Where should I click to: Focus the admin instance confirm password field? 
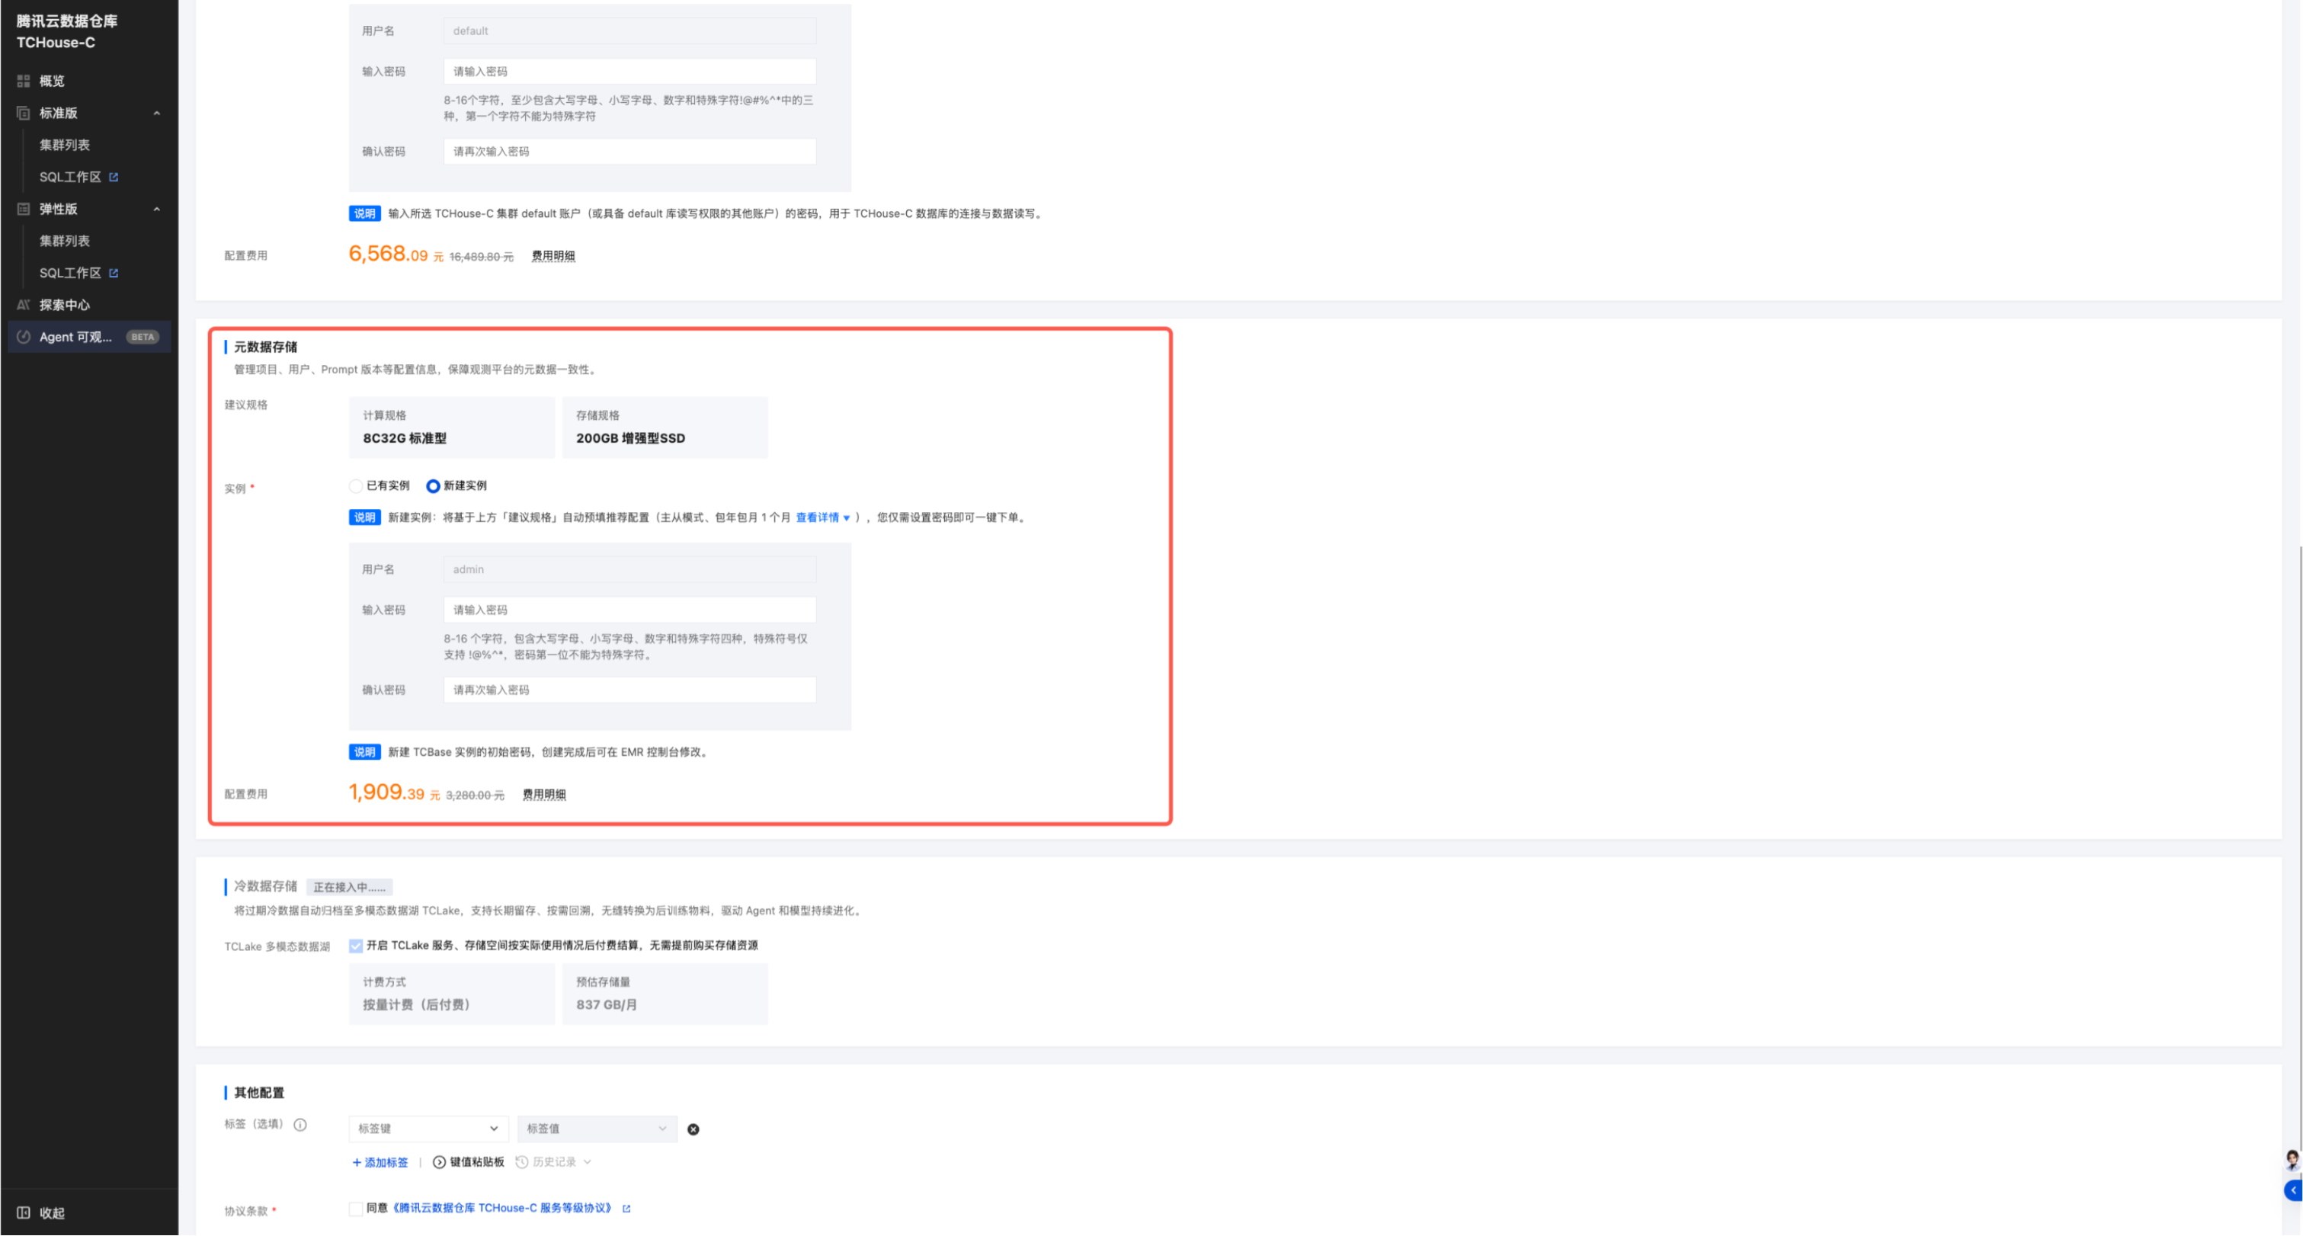click(x=629, y=690)
